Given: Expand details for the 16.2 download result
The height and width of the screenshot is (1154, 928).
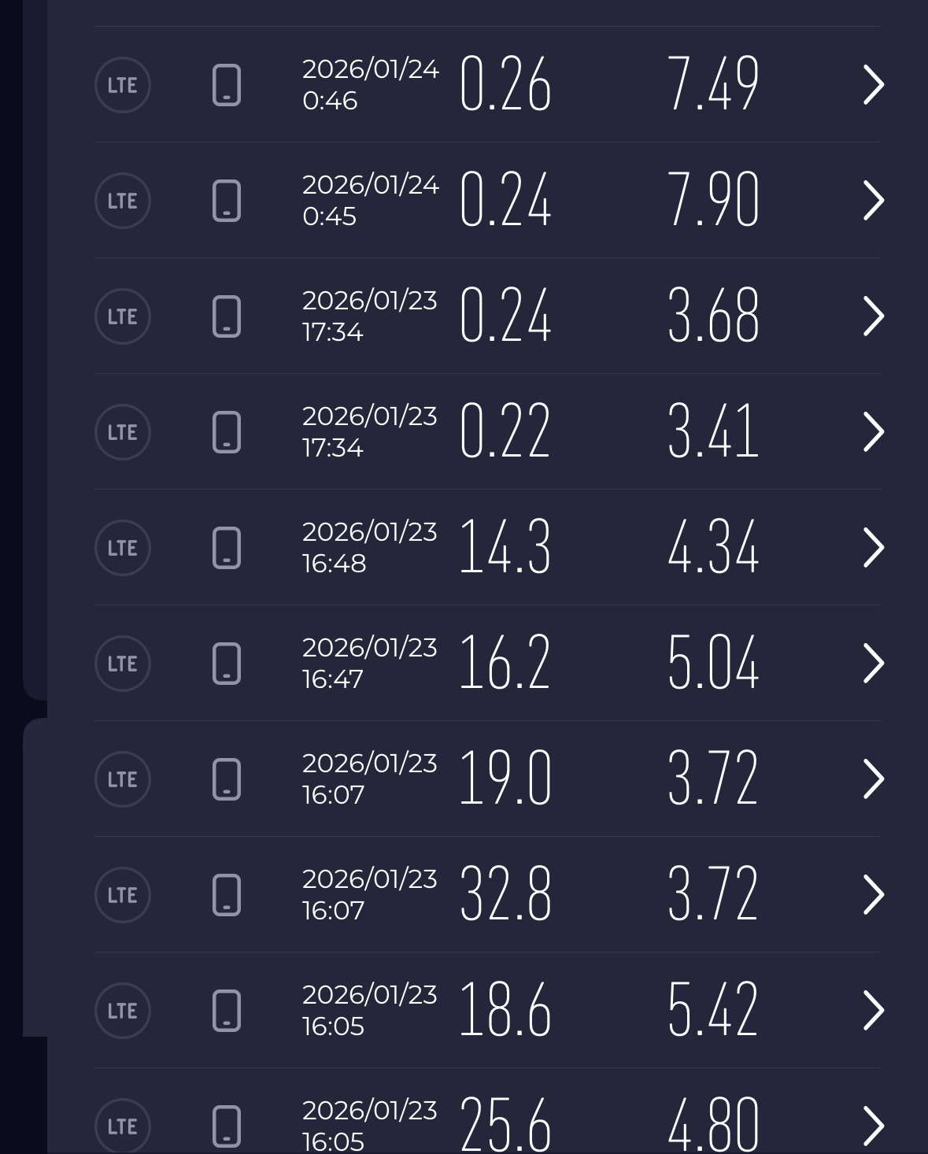Looking at the screenshot, I should (873, 664).
